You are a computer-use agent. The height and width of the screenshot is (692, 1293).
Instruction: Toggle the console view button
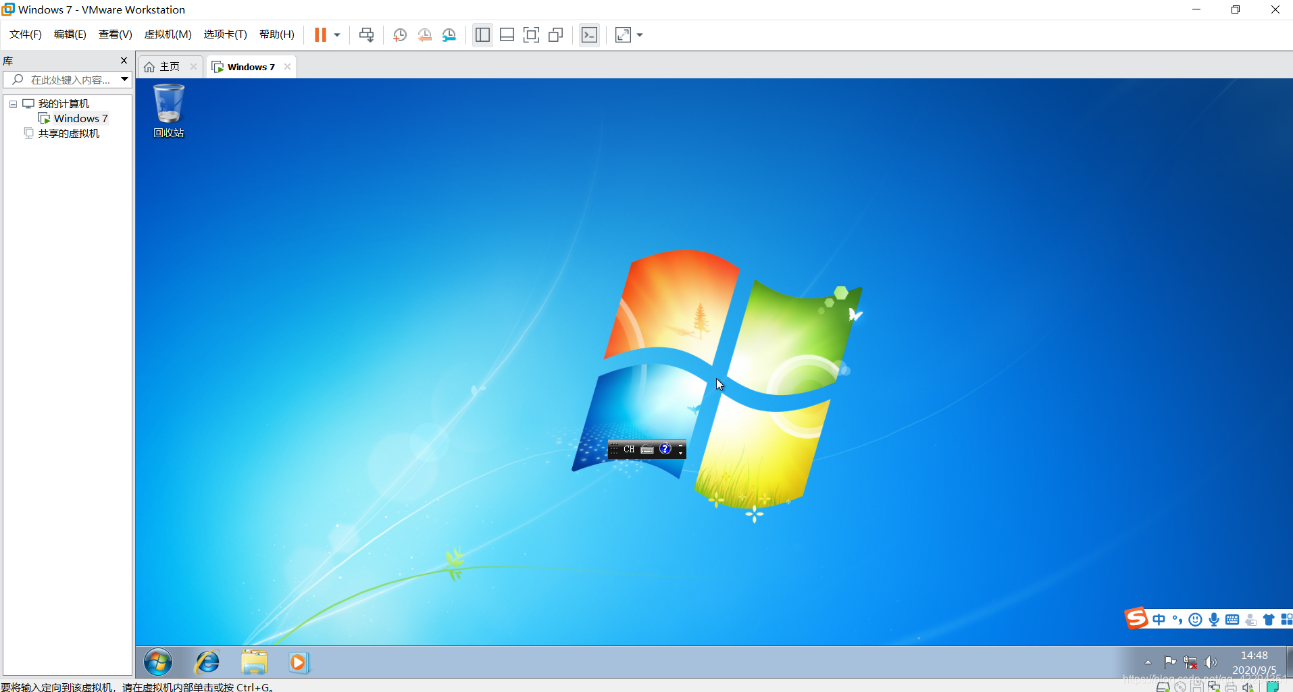pos(589,35)
